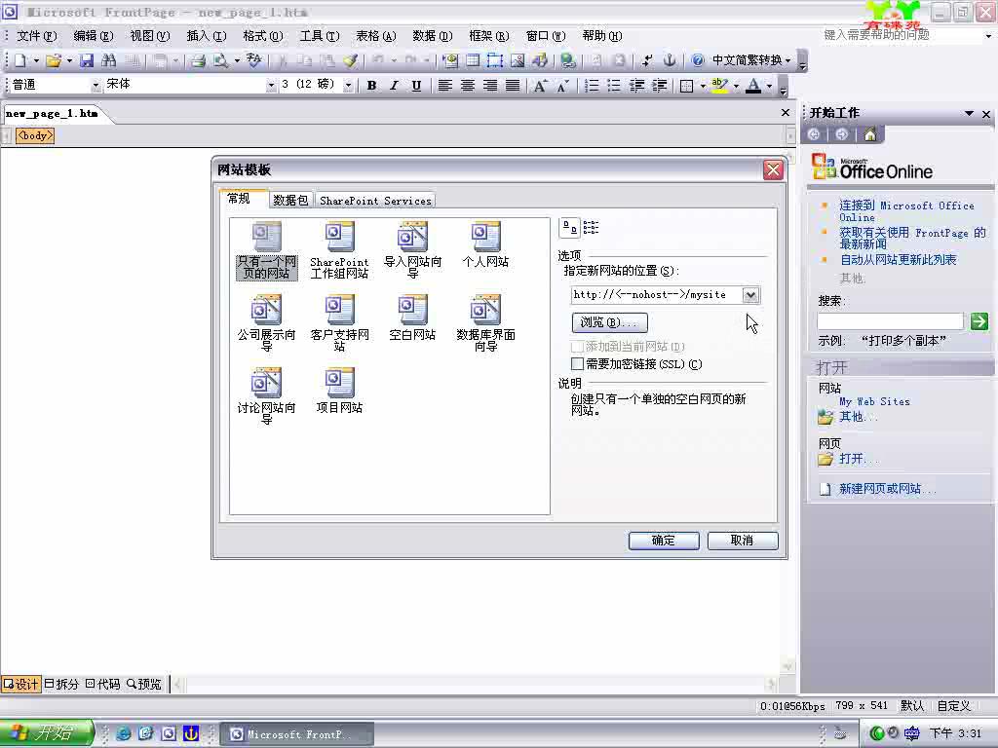Switch dialog to list view
Screen dimensions: 998x748
[591, 228]
